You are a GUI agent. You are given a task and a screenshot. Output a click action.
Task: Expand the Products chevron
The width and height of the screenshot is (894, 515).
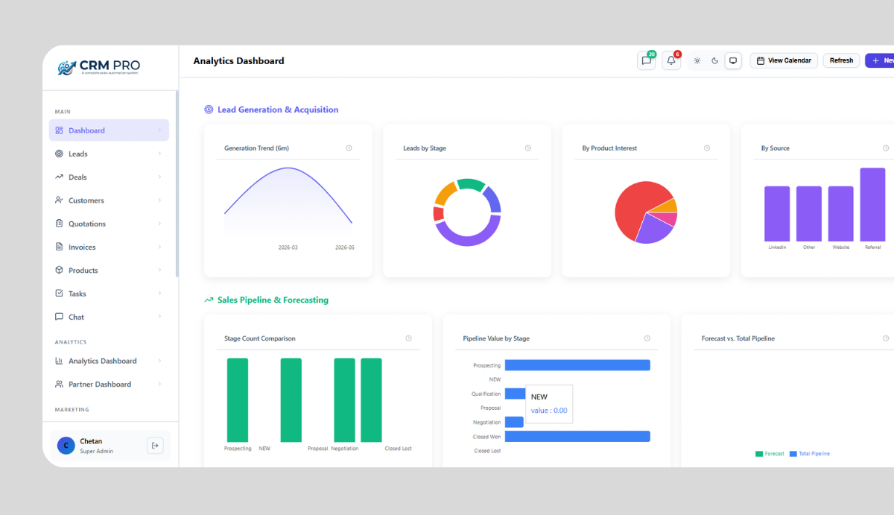159,270
